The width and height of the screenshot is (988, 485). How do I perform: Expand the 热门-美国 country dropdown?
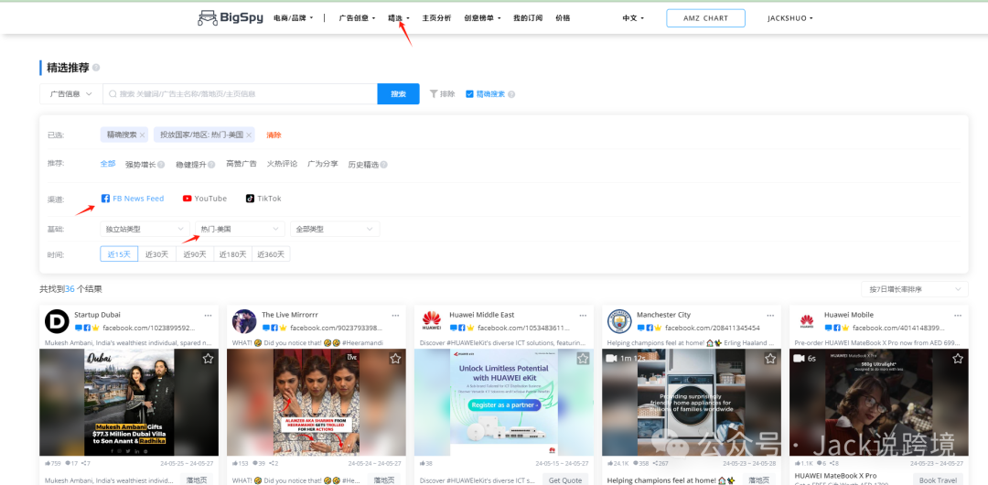(x=240, y=229)
